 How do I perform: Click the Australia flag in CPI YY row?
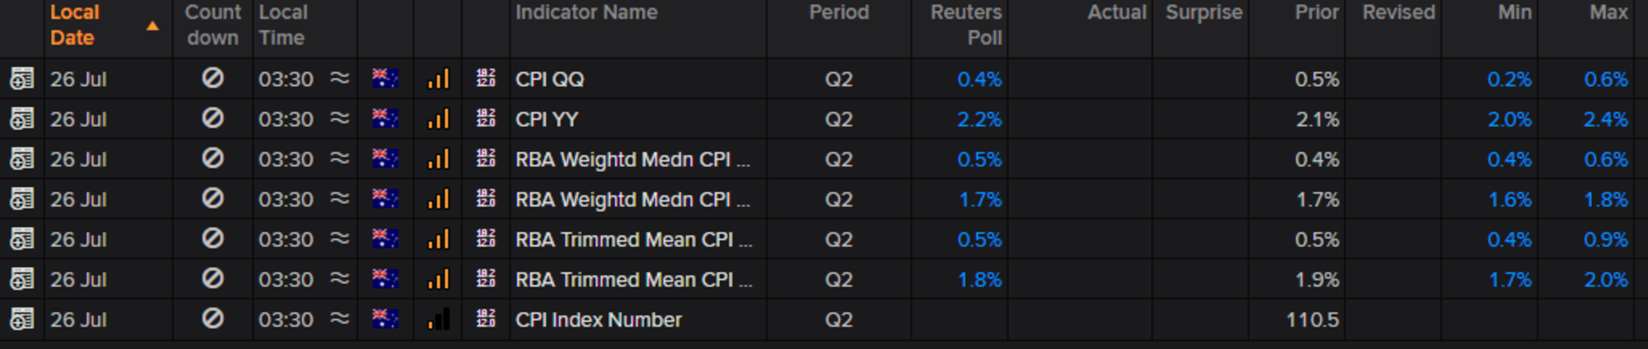[x=385, y=119]
